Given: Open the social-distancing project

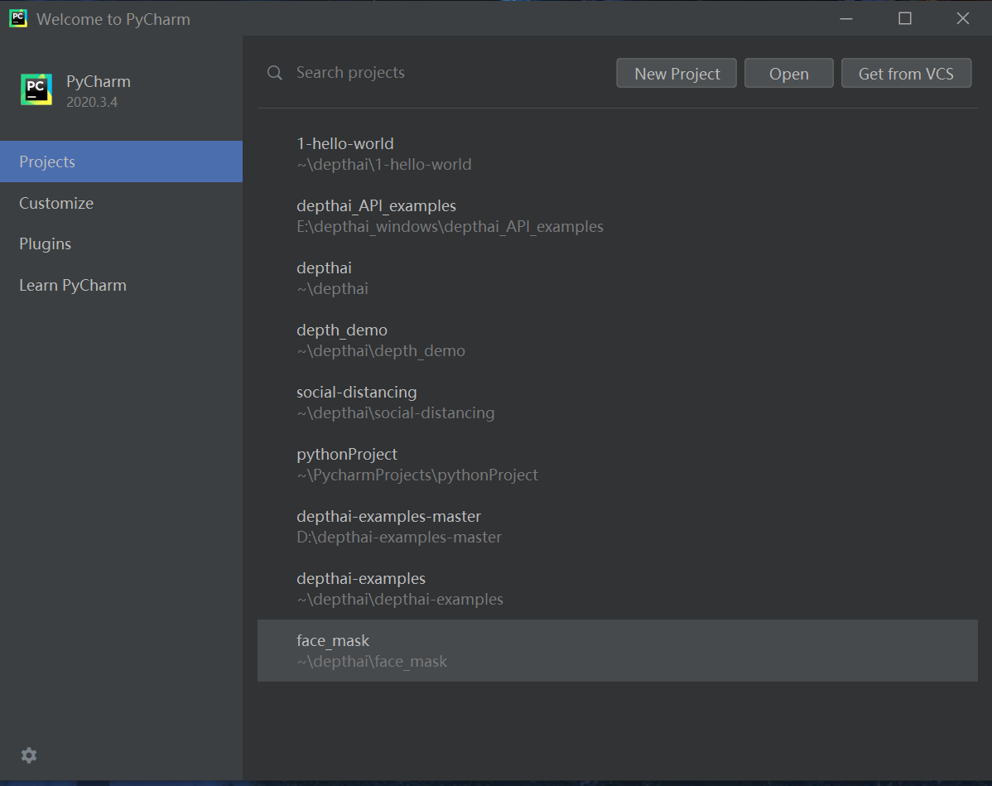Looking at the screenshot, I should tap(618, 402).
